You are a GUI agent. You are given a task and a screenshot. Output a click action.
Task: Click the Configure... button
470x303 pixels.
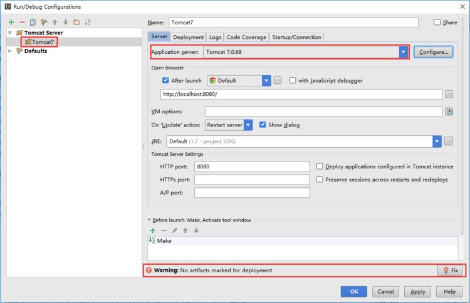click(434, 52)
